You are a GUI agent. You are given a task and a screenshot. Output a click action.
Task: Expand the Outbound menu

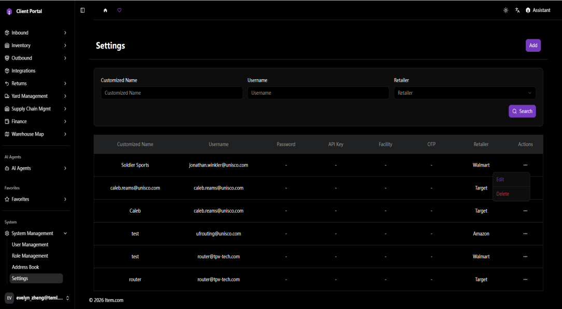click(36, 58)
